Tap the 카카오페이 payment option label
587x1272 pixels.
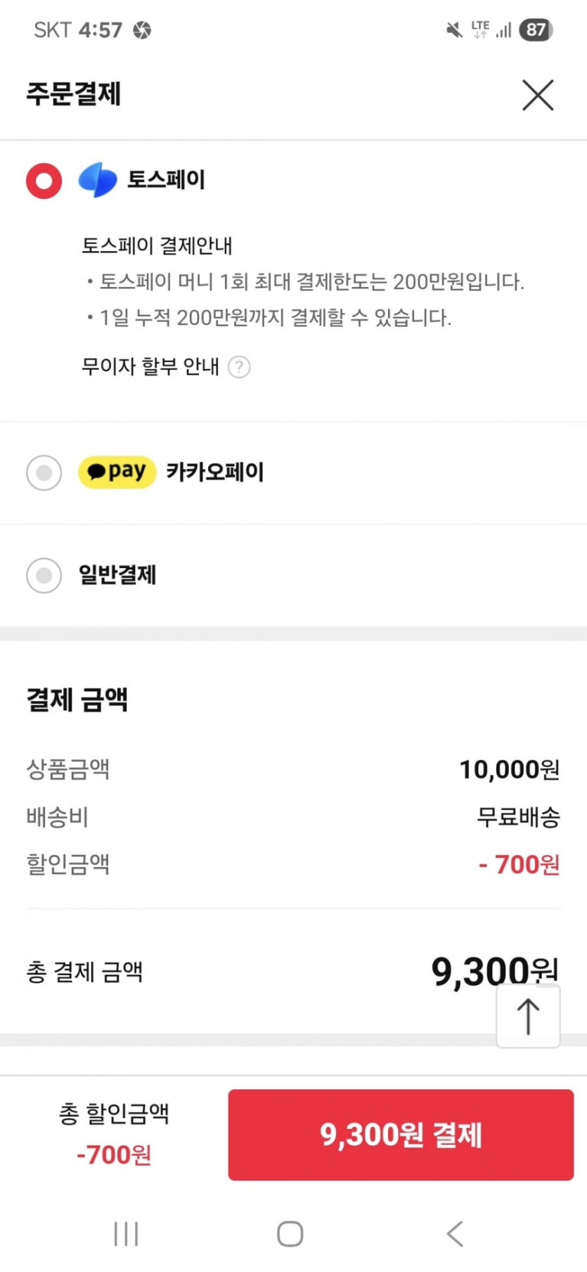click(215, 472)
